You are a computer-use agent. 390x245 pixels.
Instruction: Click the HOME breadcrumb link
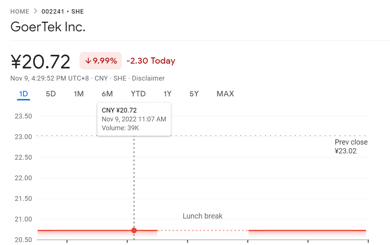pyautogui.click(x=20, y=11)
